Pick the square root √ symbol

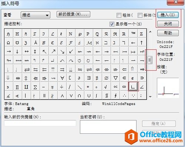(106, 87)
